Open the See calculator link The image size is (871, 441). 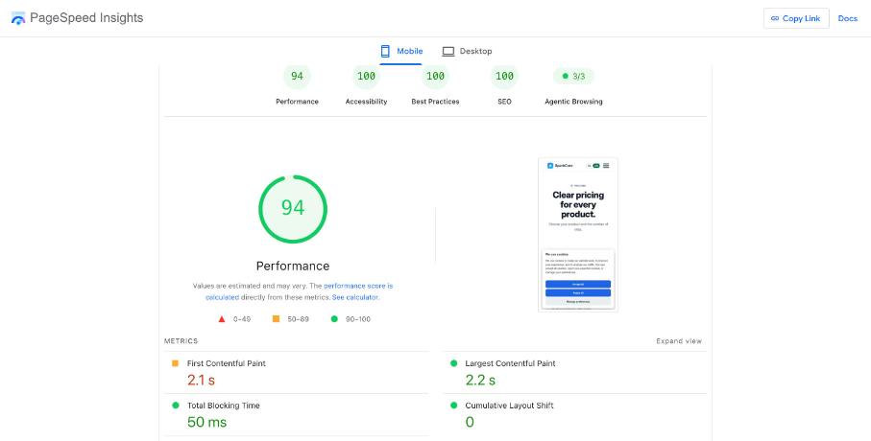(x=355, y=297)
